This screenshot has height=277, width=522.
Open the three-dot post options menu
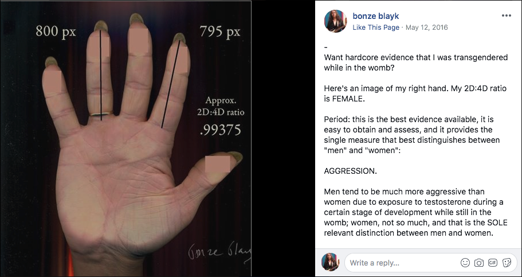point(506,15)
